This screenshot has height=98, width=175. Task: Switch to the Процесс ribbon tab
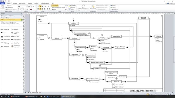36,4
